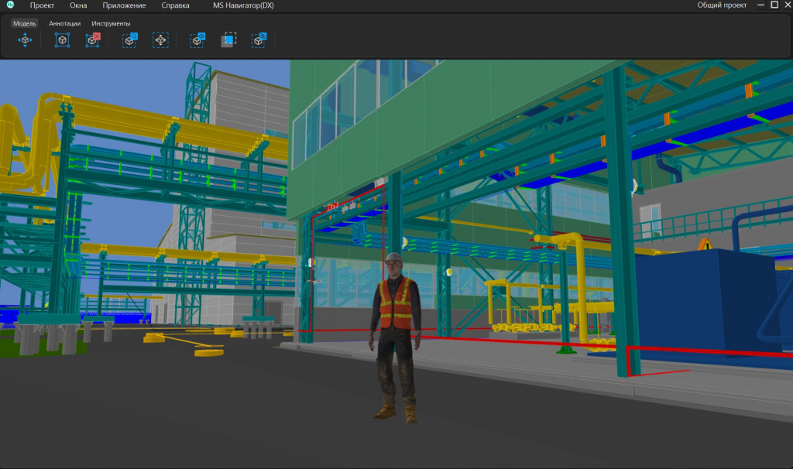Click the cube with magnifier zoom icon
Image resolution: width=793 pixels, height=469 pixels.
coord(129,40)
